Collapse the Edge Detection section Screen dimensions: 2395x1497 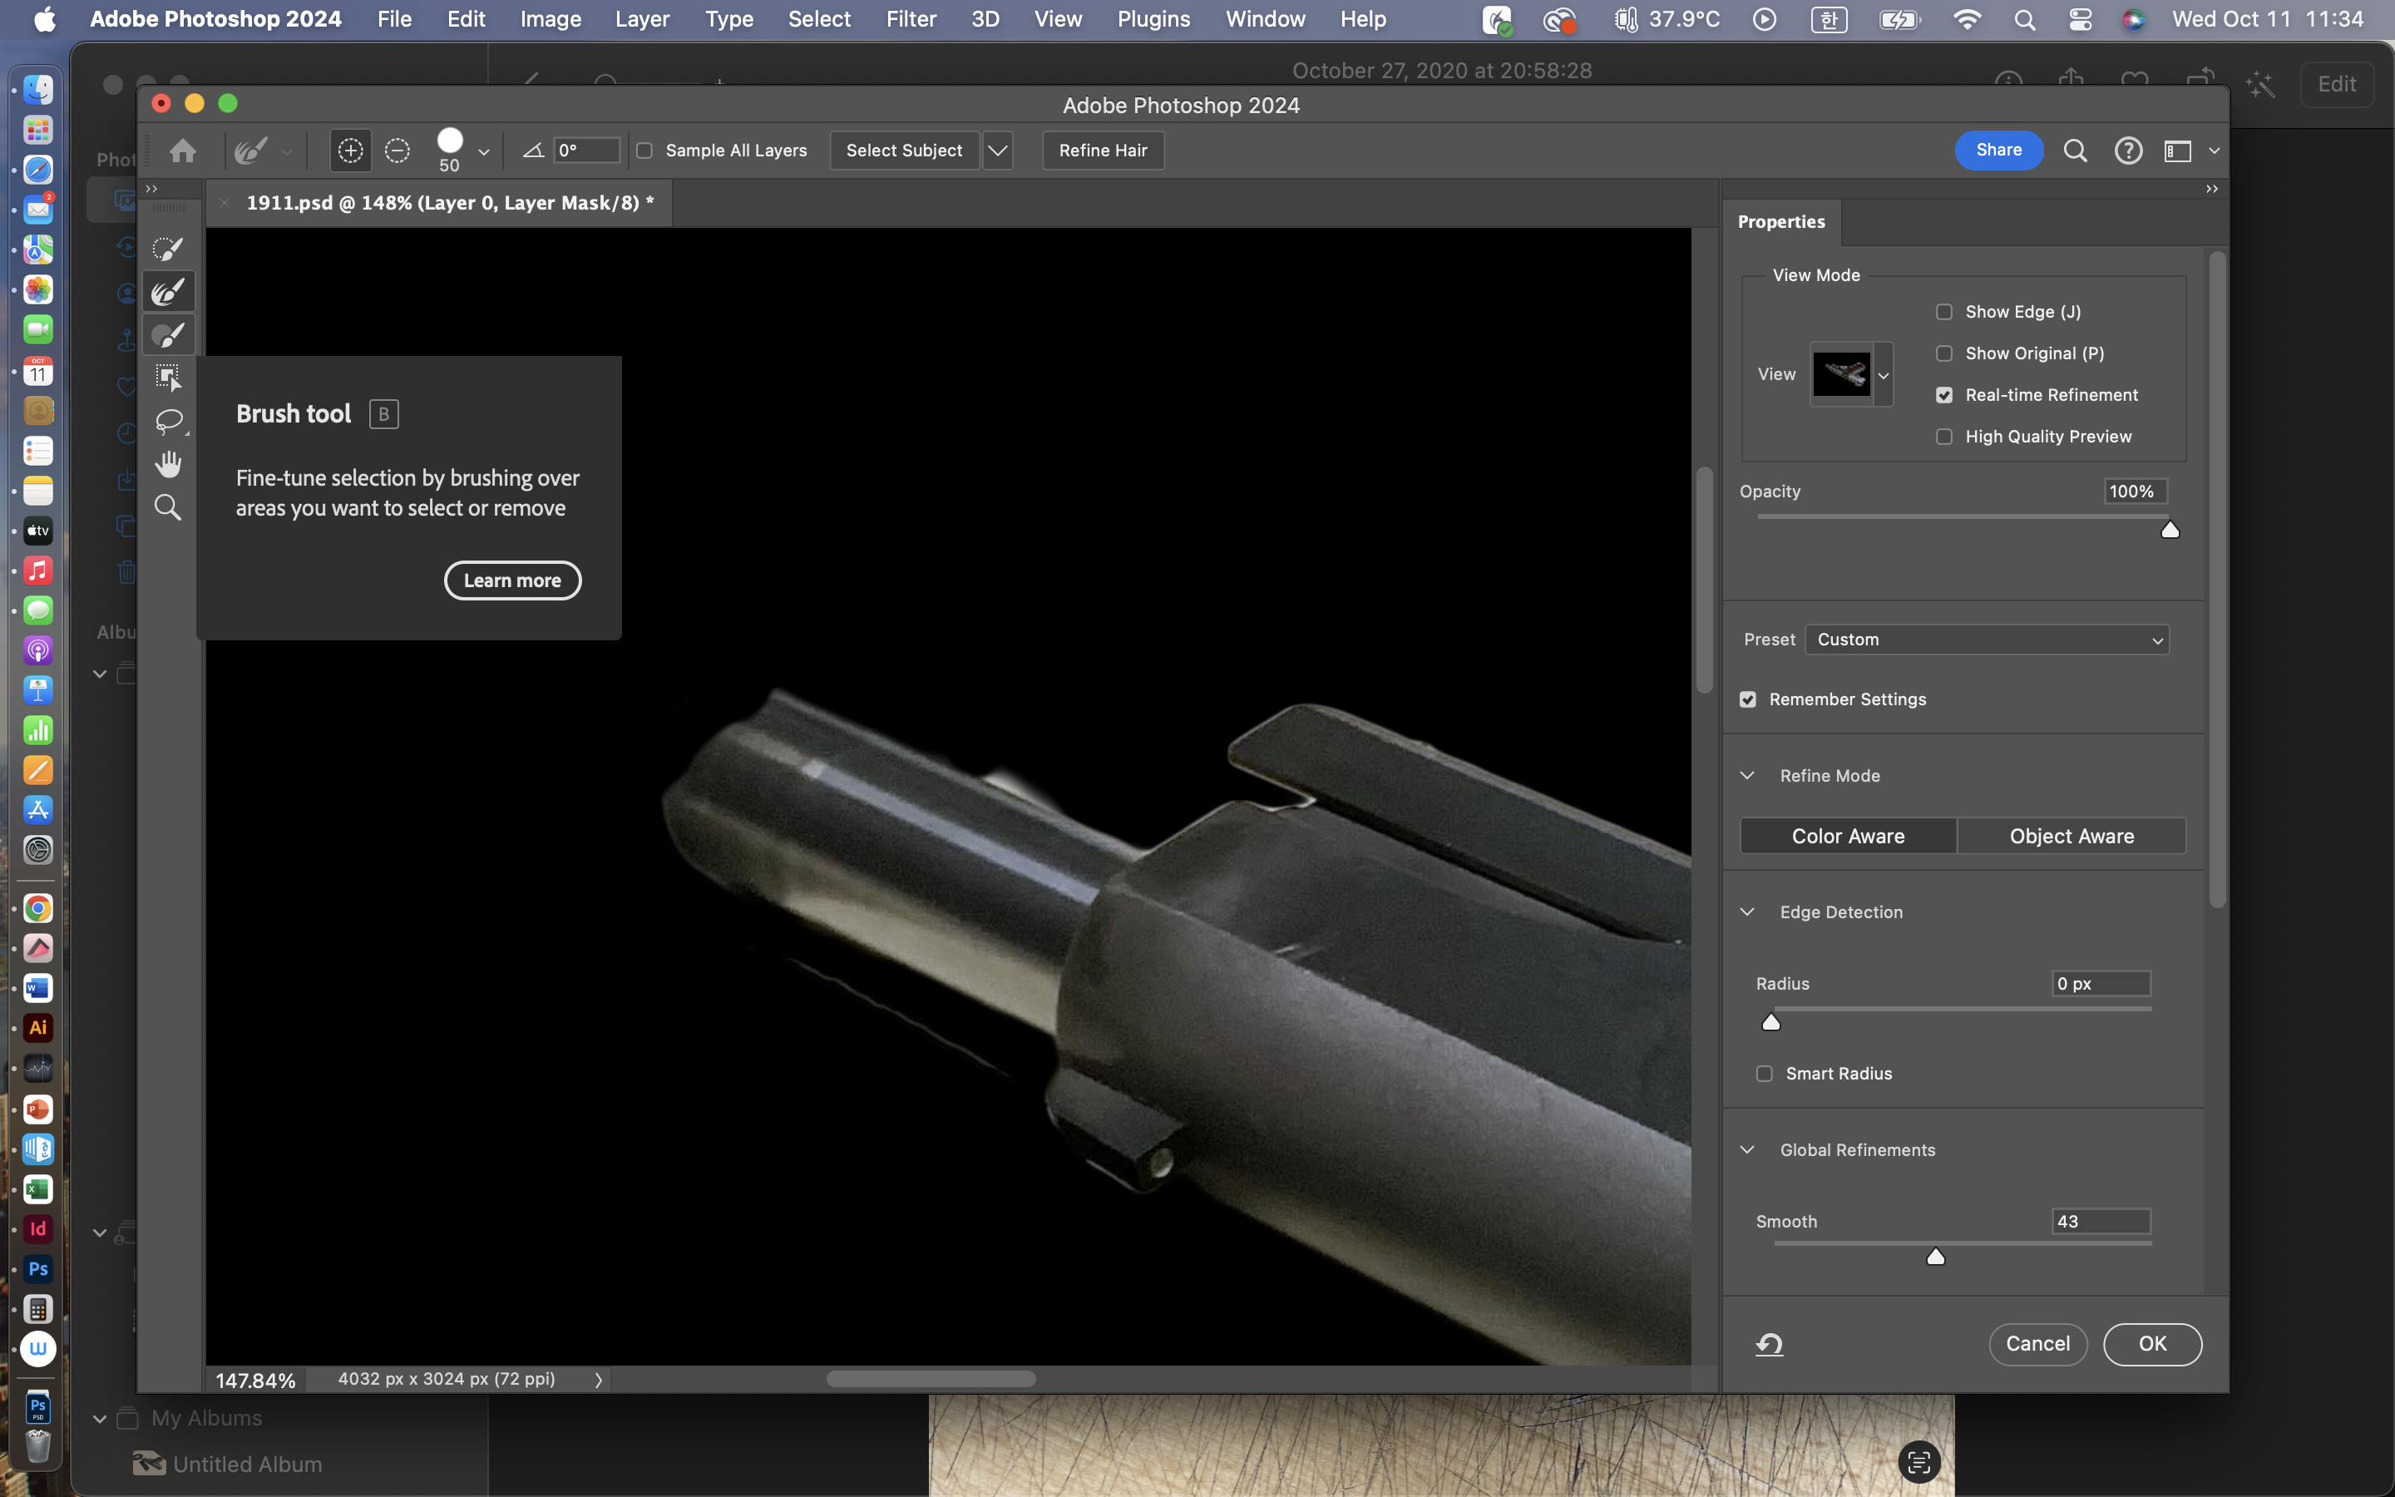[x=1746, y=912]
